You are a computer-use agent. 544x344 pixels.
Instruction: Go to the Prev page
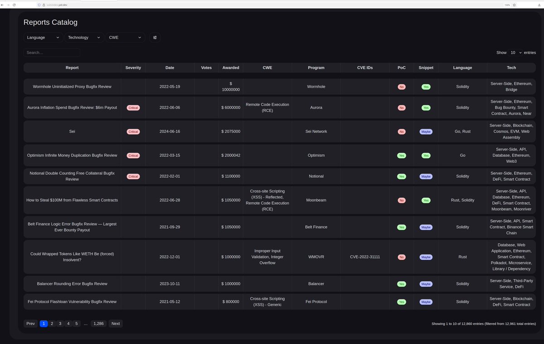(x=30, y=324)
